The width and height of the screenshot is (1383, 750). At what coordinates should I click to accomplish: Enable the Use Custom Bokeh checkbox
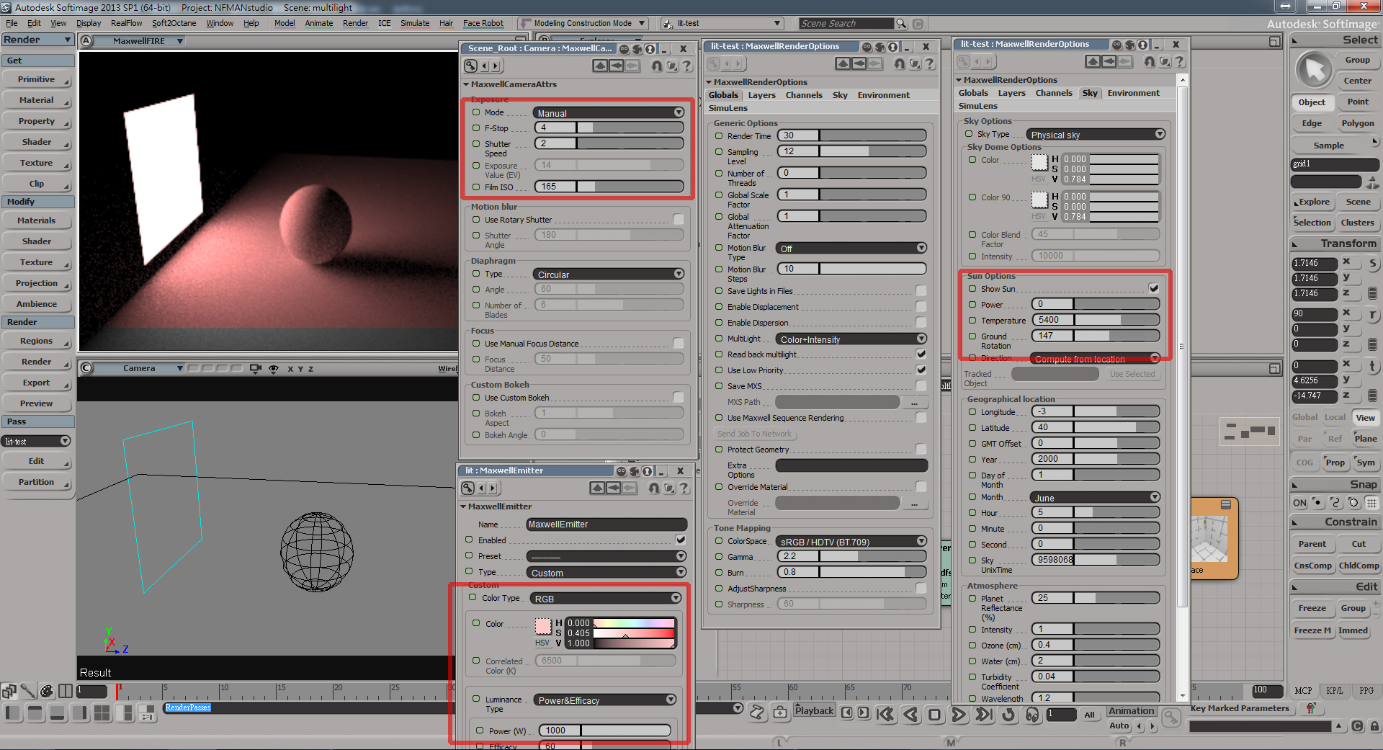[x=679, y=397]
